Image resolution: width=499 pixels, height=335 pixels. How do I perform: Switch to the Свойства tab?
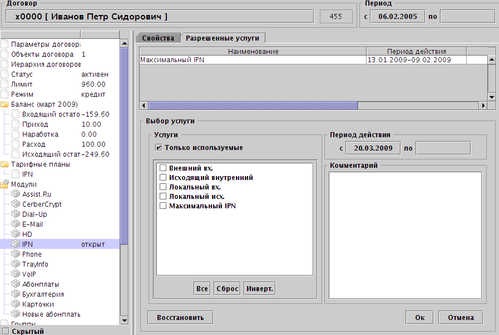[158, 38]
